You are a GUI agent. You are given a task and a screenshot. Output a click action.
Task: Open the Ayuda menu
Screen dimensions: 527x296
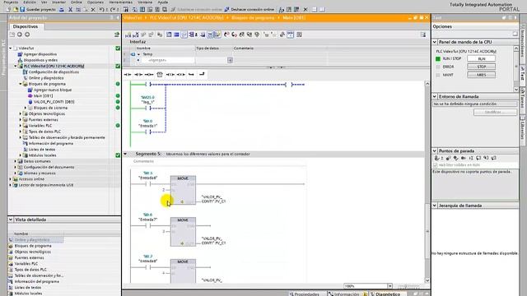tap(163, 2)
